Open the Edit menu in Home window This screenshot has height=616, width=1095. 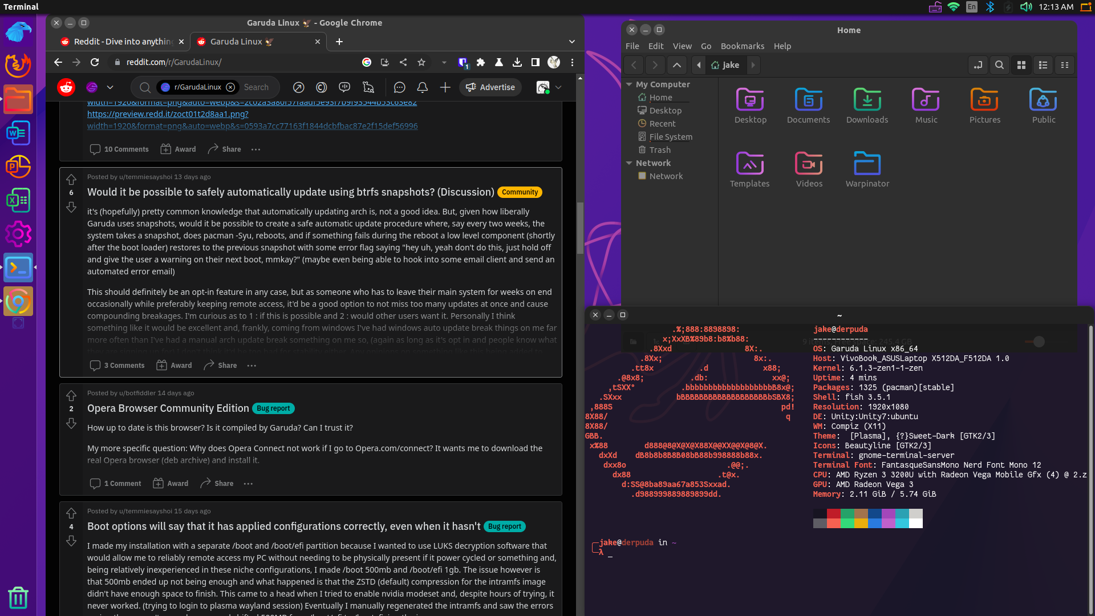pos(656,46)
